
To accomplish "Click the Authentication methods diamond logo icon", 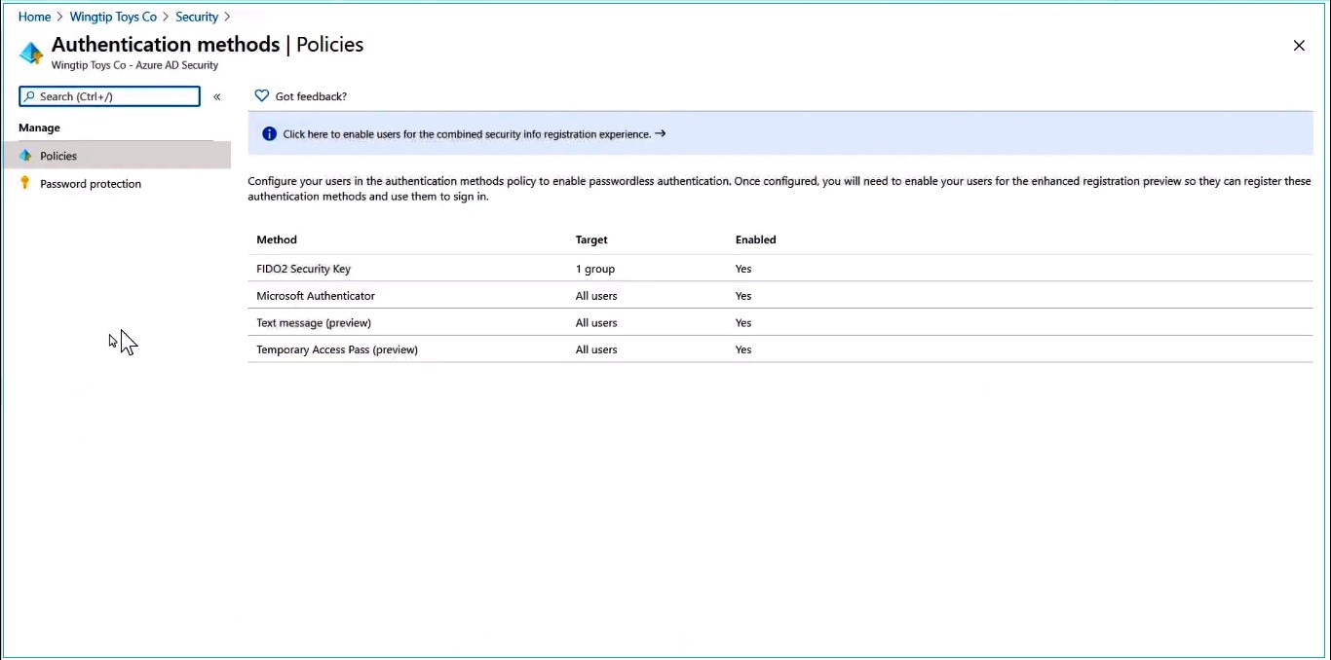I will pyautogui.click(x=31, y=53).
